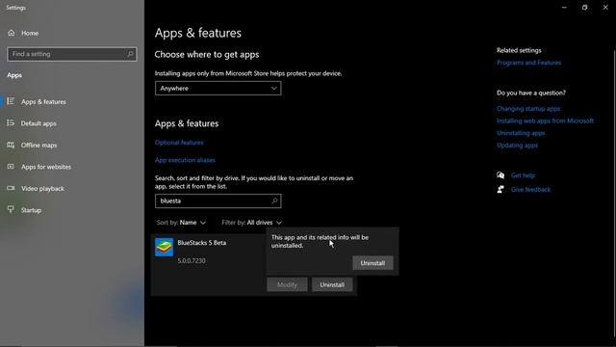Open the Optional features link
616x347 pixels.
(179, 143)
